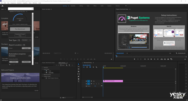Click Change under License Key
The width and height of the screenshot is (188, 101).
[14, 62]
